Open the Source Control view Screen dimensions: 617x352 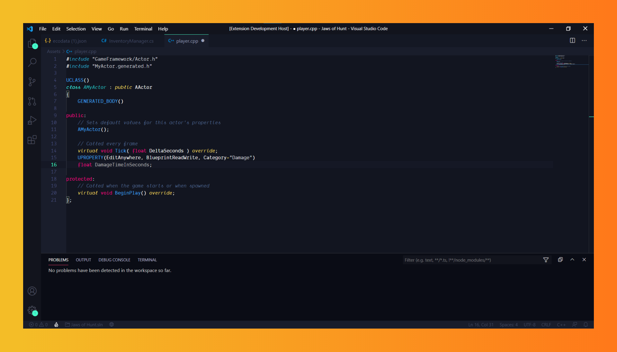32,82
